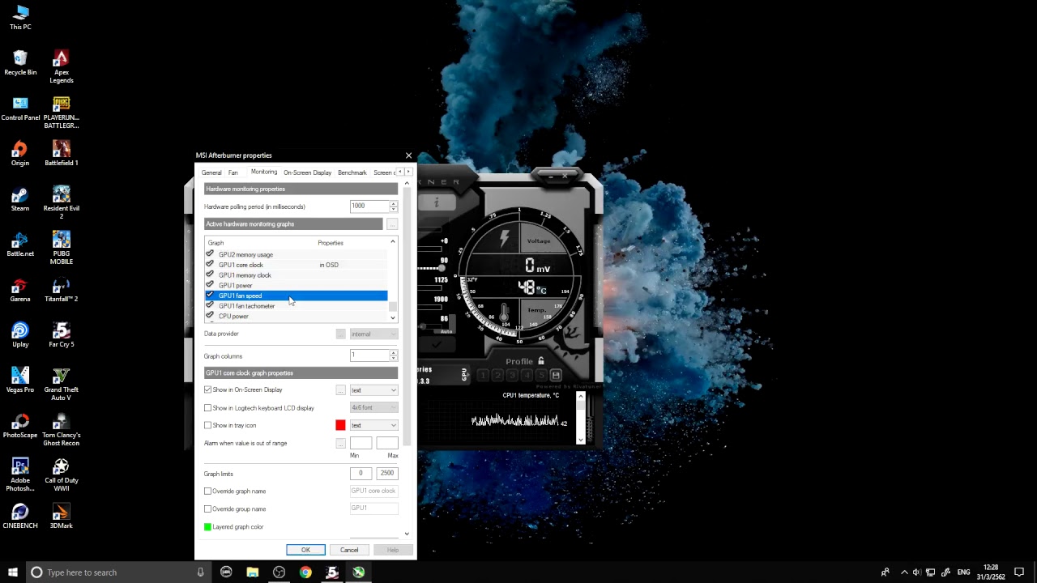Select the CPU power graph row

click(x=296, y=317)
